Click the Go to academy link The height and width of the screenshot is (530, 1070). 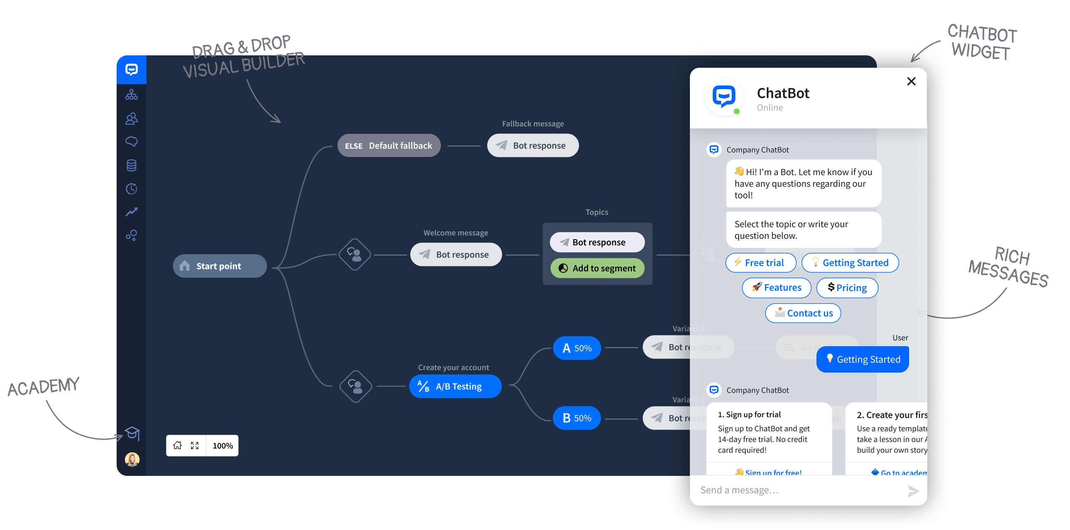point(899,472)
